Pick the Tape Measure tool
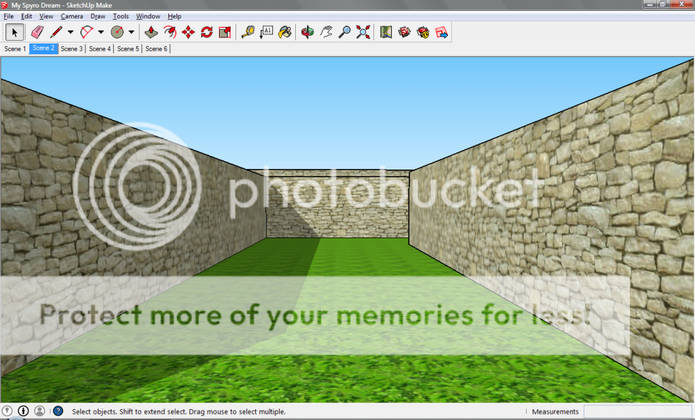695x420 pixels. pyautogui.click(x=248, y=32)
